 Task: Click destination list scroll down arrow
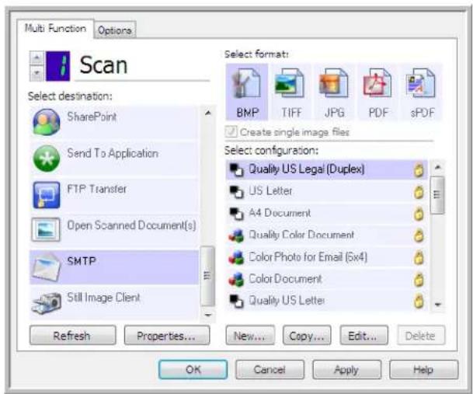(208, 316)
